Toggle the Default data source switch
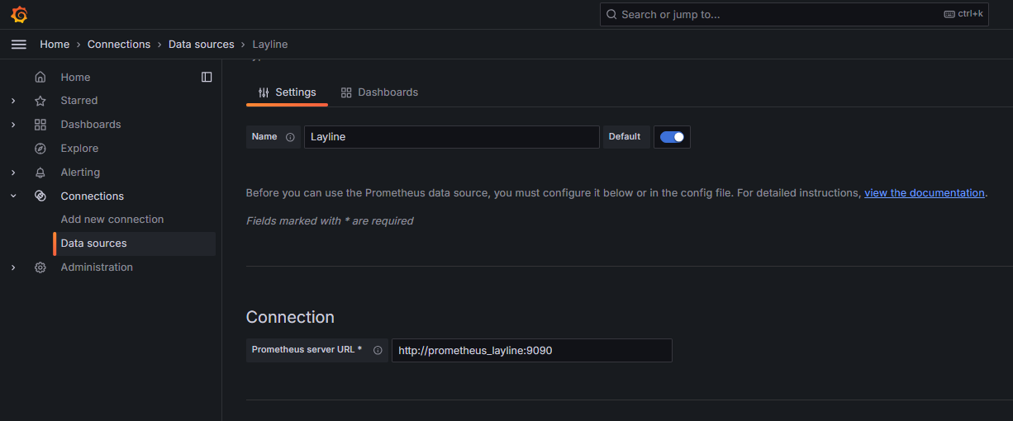Viewport: 1013px width, 421px height. 672,137
